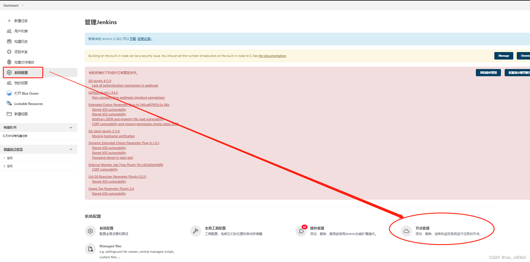530x262 pixels.
Task: Open the documentation link
Action: coord(272,56)
